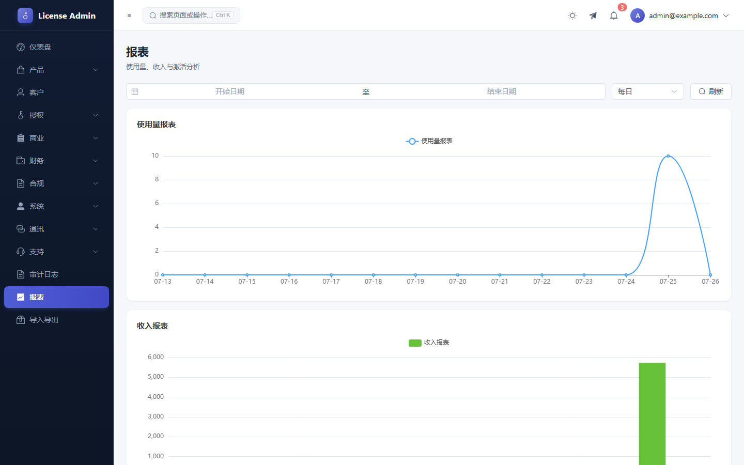The width and height of the screenshot is (744, 465).
Task: Open notifications bell with 3 badge
Action: pyautogui.click(x=614, y=16)
